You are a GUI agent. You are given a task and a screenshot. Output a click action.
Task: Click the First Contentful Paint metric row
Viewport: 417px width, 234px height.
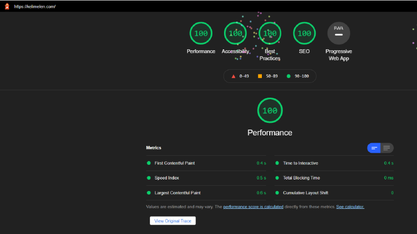[206, 163]
